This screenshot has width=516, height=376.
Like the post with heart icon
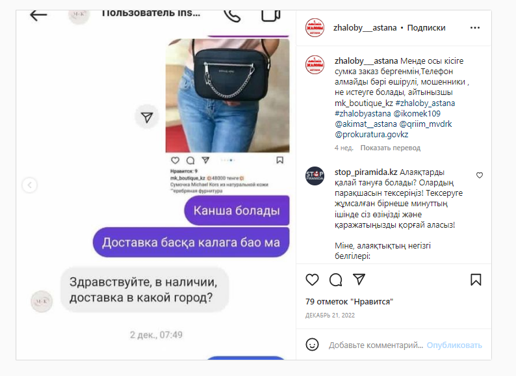(312, 280)
